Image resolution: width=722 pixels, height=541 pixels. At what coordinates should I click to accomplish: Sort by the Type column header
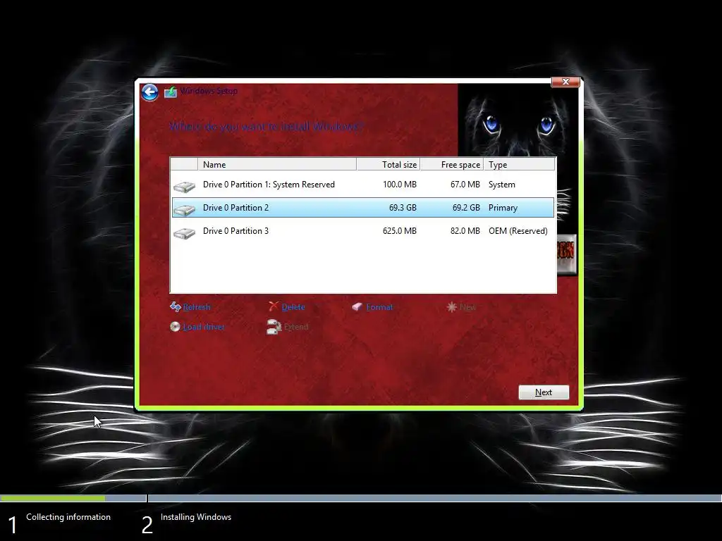[520, 164]
